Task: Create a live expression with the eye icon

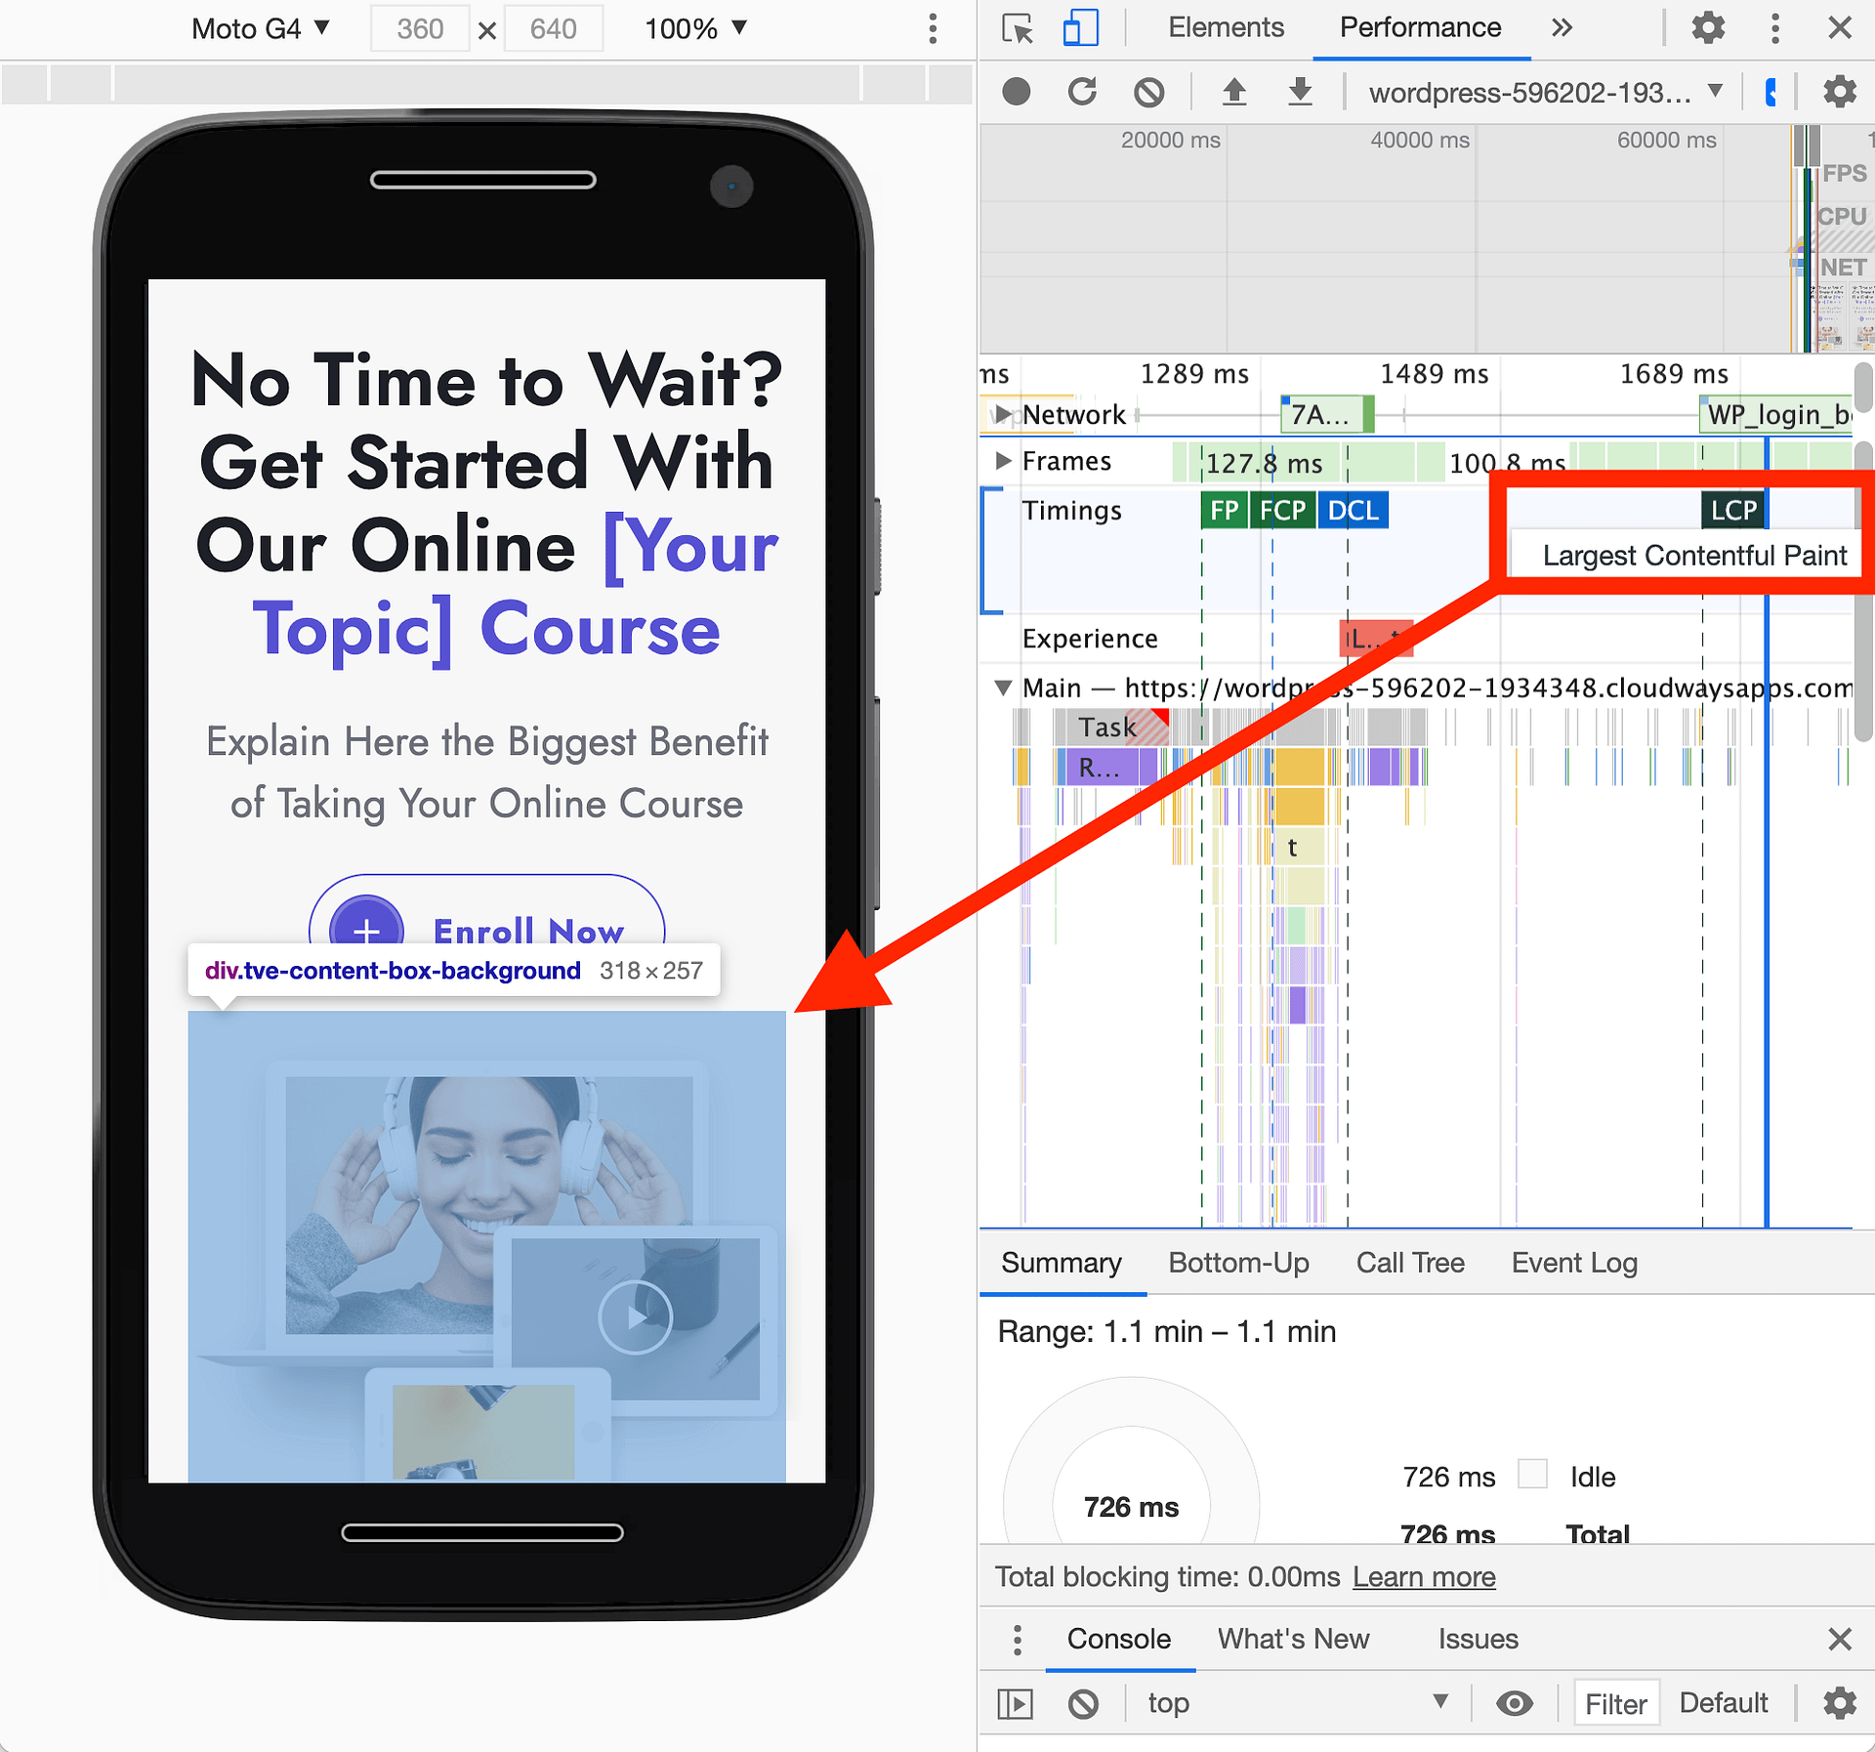Action: [1514, 1702]
